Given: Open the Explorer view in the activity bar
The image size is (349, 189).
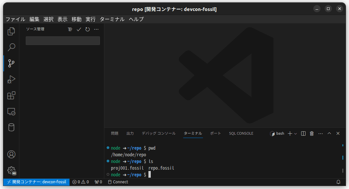Looking at the screenshot, I should [x=11, y=31].
